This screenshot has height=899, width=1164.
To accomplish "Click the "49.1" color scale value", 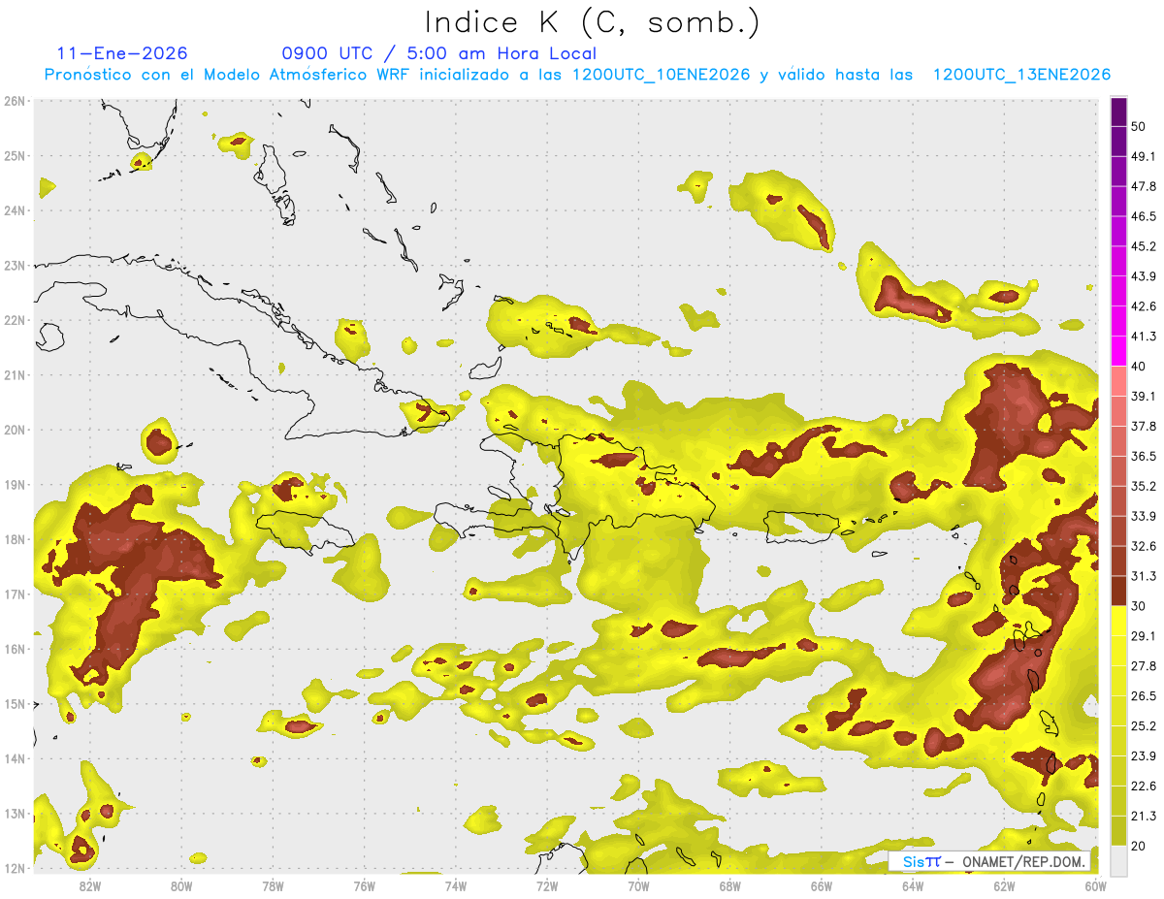I will click(x=1144, y=156).
